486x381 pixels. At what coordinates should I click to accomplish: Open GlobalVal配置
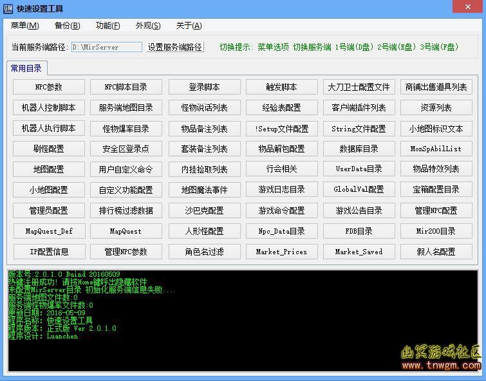coord(359,189)
